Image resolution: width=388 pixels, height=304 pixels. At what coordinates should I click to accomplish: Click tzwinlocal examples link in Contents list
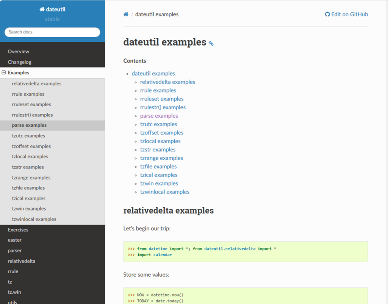click(x=164, y=192)
